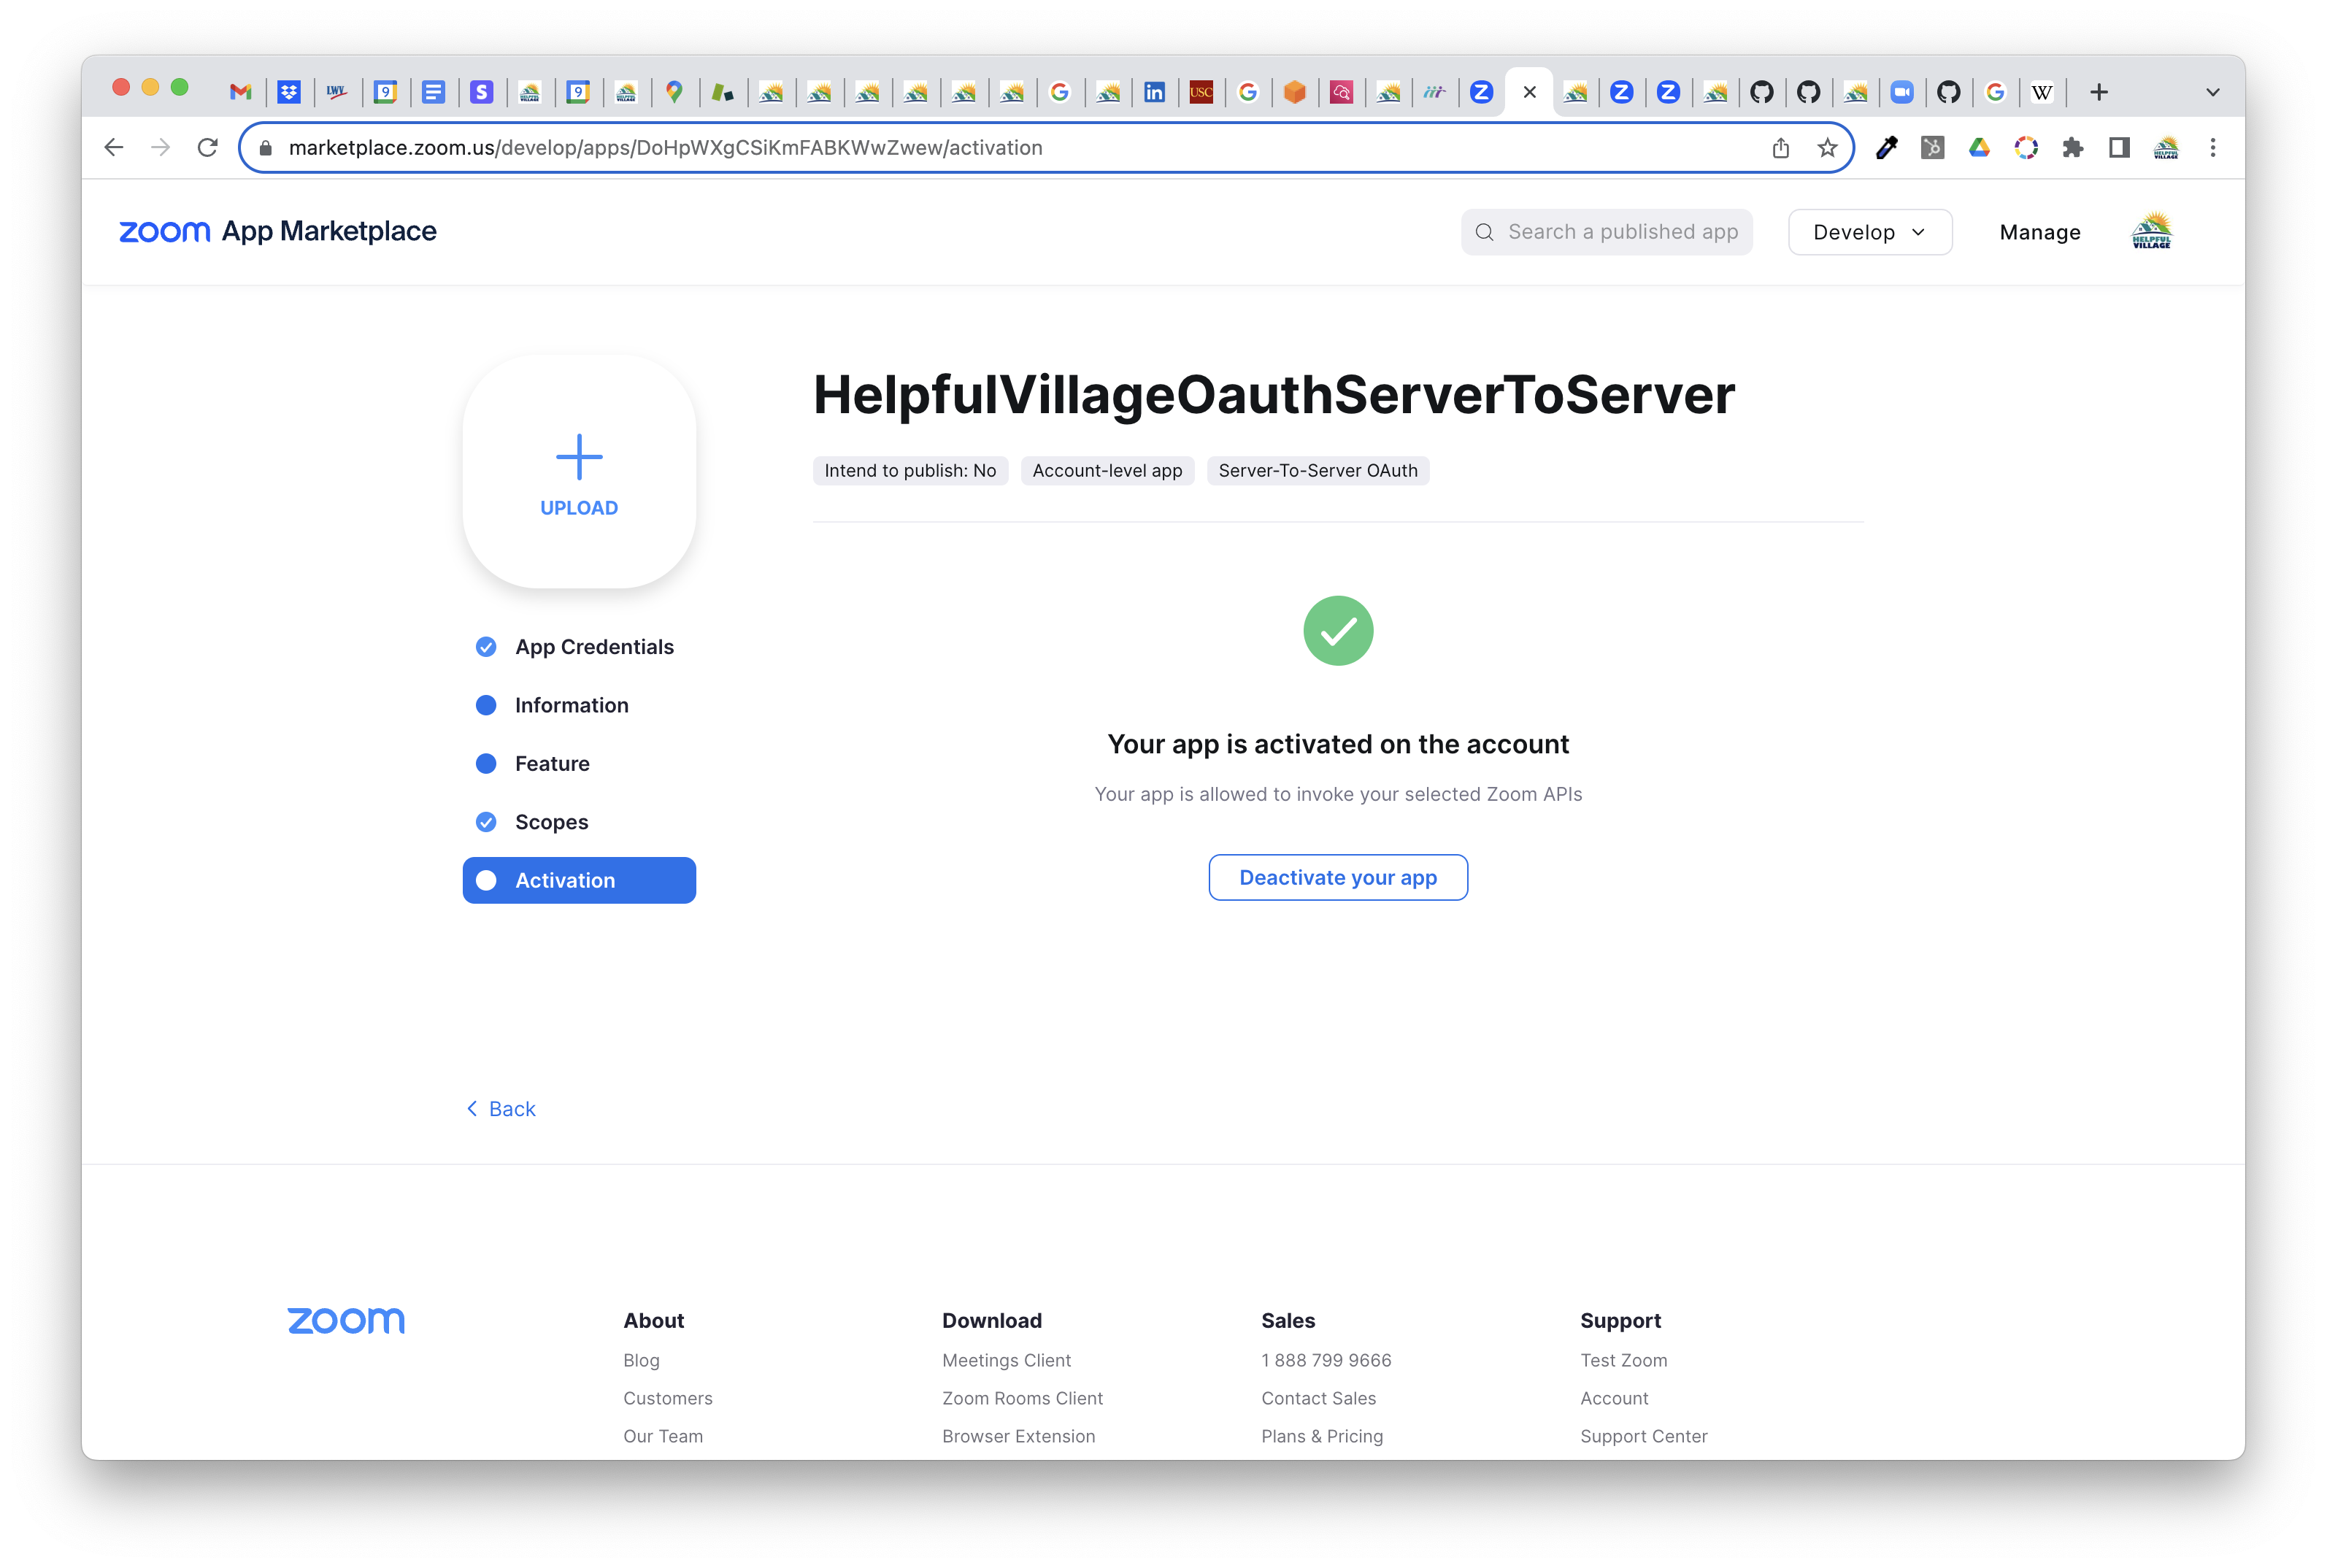This screenshot has height=1568, width=2327.
Task: Open the purple S icon tab
Action: [x=481, y=92]
